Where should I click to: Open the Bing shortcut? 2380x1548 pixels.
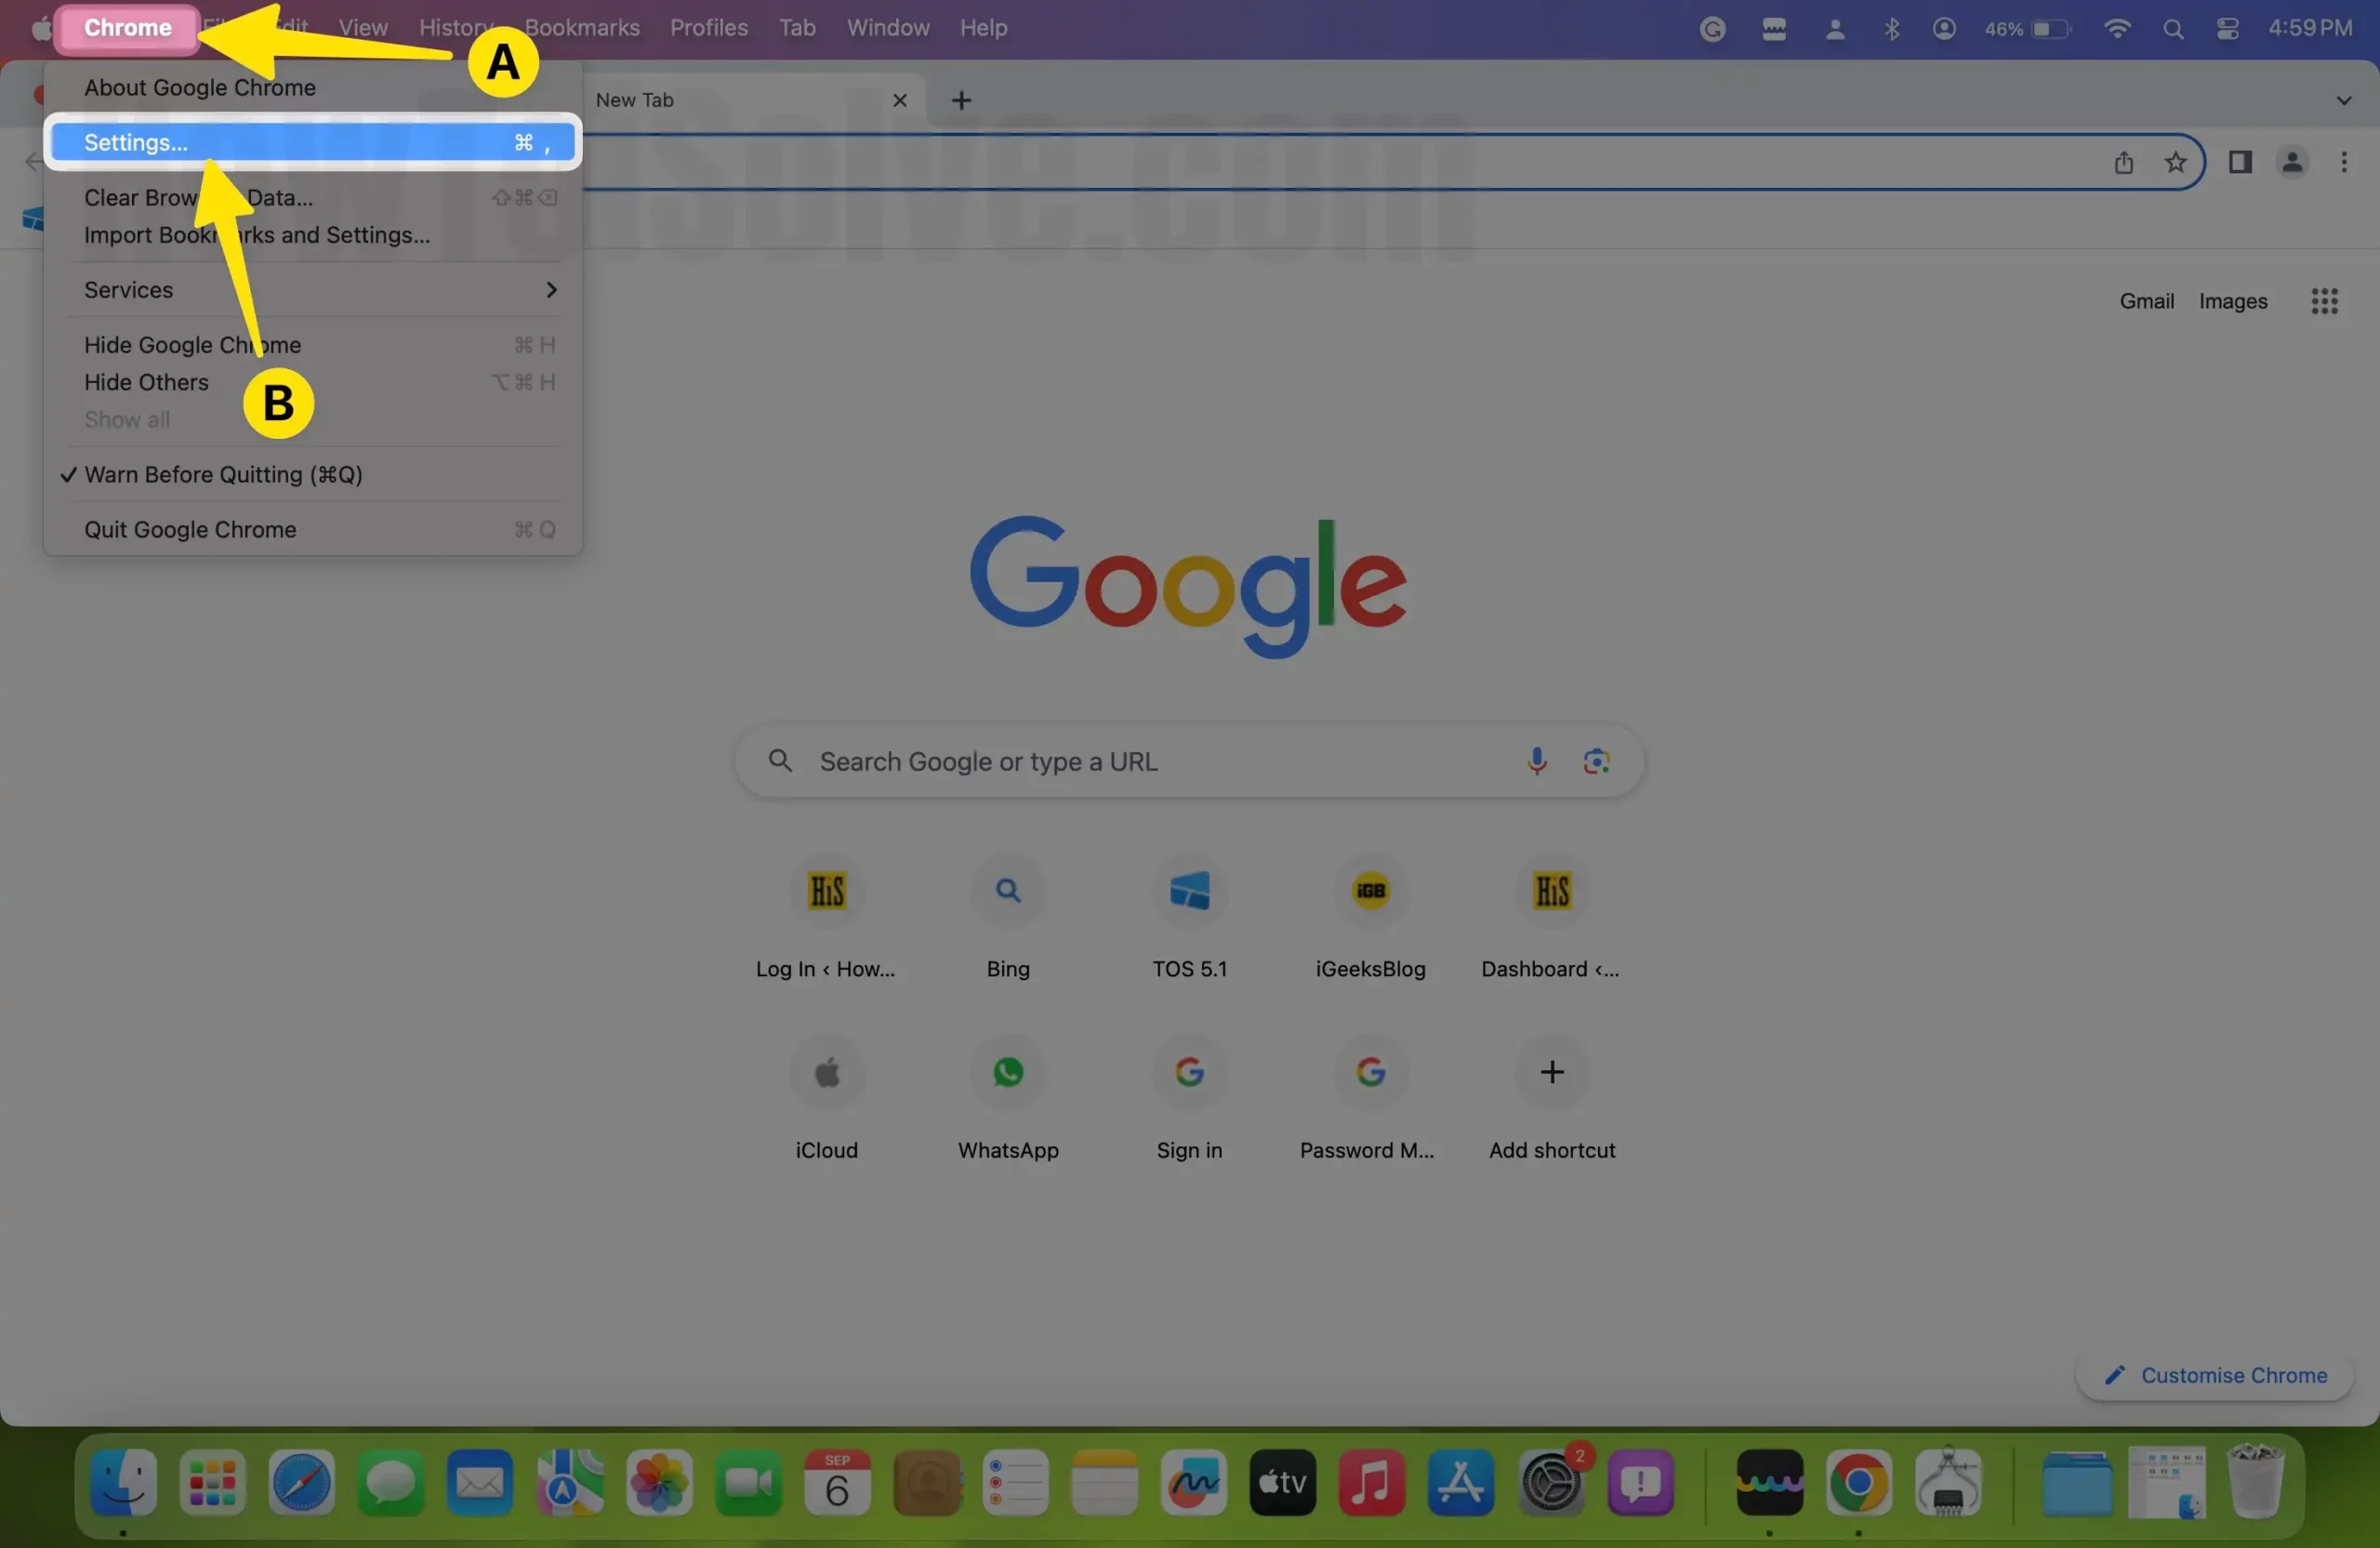[x=1008, y=917]
